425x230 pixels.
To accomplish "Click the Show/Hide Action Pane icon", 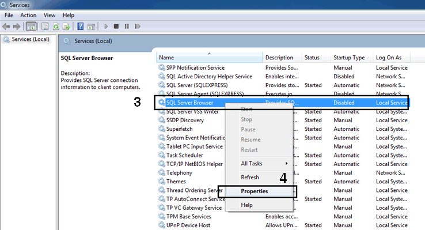I will (x=92, y=27).
